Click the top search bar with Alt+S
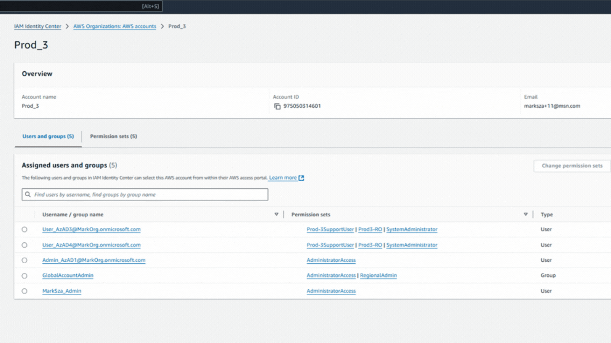The height and width of the screenshot is (343, 611). (80, 6)
